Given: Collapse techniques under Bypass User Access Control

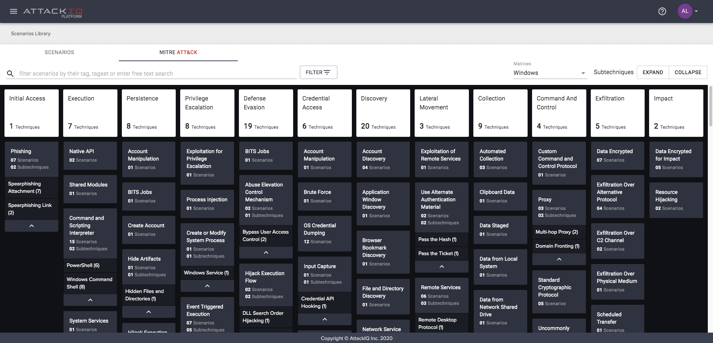Looking at the screenshot, I should pos(266,252).
